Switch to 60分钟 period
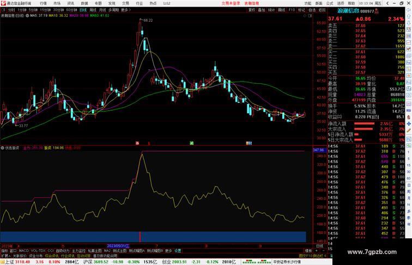Screen dimensions: 412x265 tap(71, 10)
